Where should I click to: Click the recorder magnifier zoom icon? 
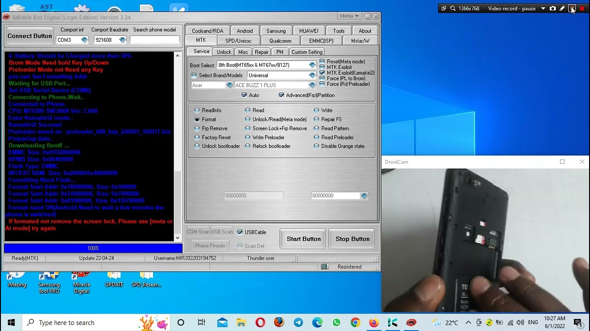coord(453,8)
